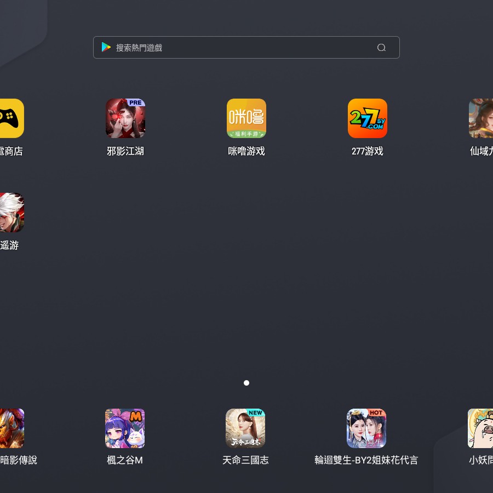Click the Google Play logo in search bar
Viewport: 493px width, 493px height.
pos(106,47)
